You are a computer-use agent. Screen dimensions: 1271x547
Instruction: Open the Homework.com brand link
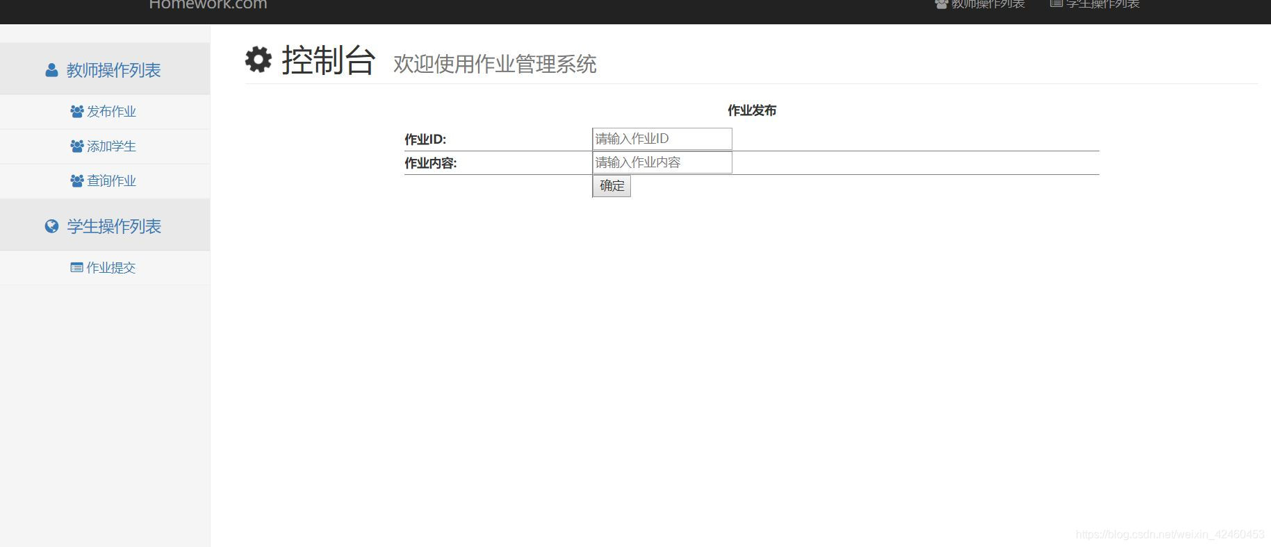(208, 4)
